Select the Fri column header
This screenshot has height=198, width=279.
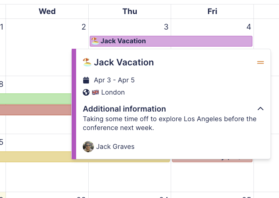coord(212,11)
